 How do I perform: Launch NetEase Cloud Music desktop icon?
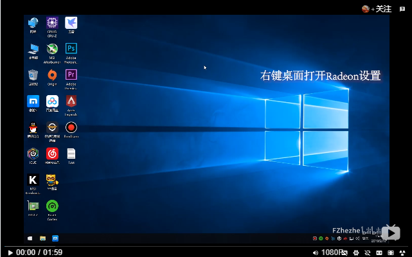[x=52, y=156]
